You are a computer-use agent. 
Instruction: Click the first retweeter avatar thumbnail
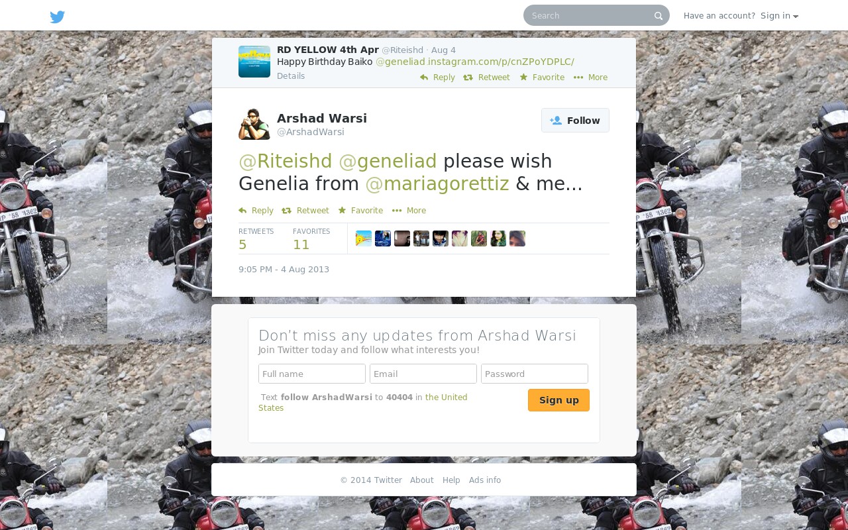pos(364,238)
